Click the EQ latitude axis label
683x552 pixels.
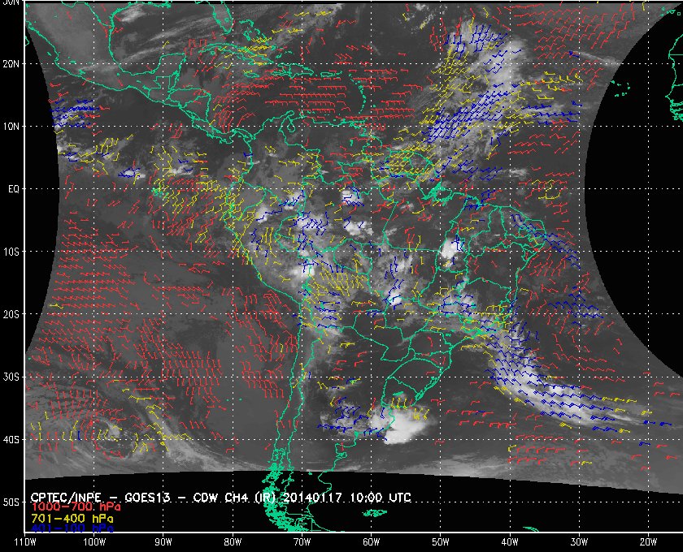coord(12,188)
